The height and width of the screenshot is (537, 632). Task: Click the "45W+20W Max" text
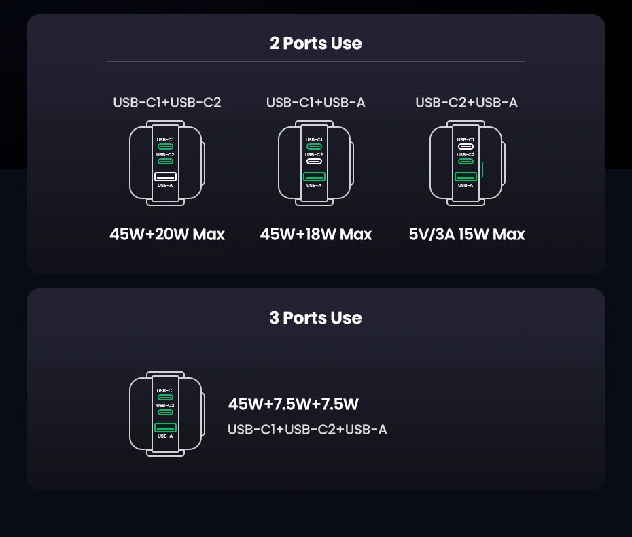167,235
